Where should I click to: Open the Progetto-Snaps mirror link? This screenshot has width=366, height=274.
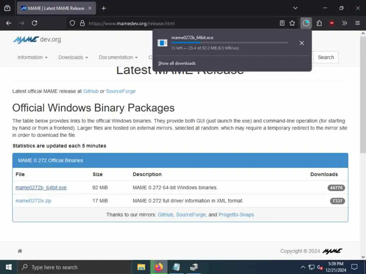point(236,214)
